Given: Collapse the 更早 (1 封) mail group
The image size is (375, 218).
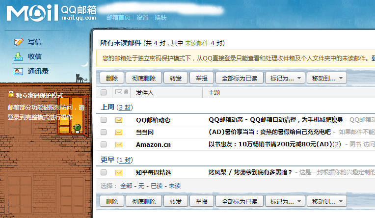Looking at the screenshot, I should click(x=117, y=160).
